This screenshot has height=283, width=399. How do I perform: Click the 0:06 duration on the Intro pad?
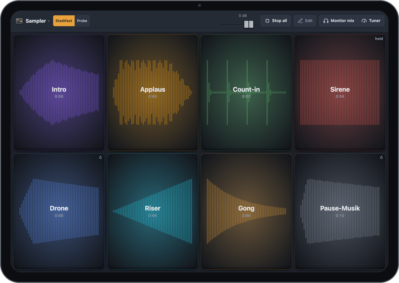[59, 97]
